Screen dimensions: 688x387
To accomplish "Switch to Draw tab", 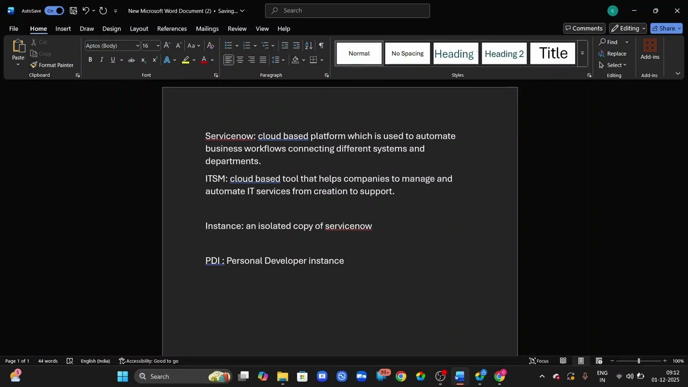I will (x=87, y=28).
